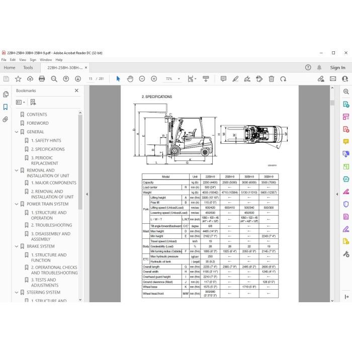Click the bookmarks panel scrollbar
The width and height of the screenshot is (352, 352).
(x=80, y=161)
